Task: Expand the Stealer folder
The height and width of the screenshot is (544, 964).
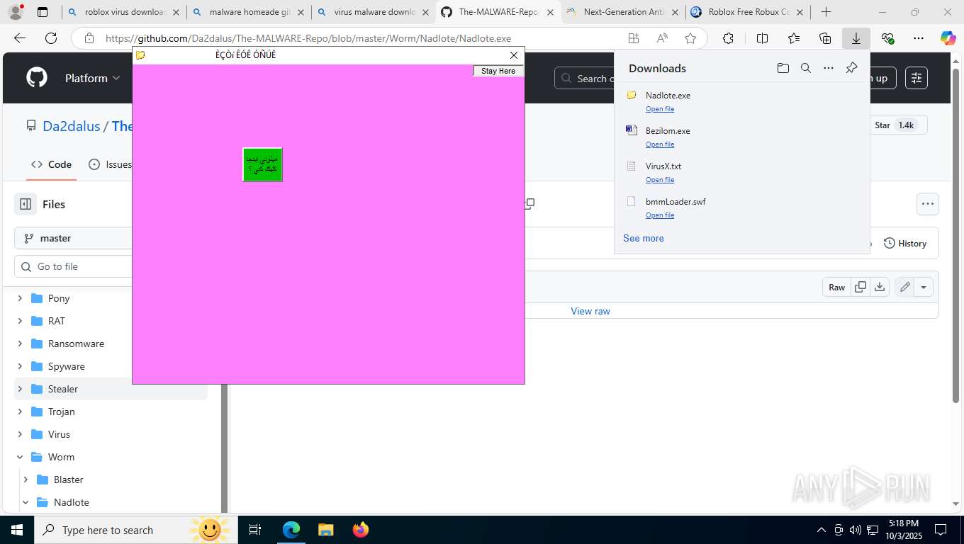Action: [20, 389]
